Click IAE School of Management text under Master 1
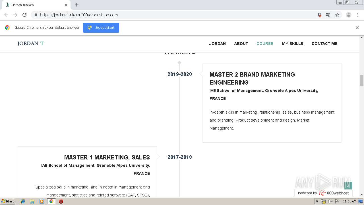364x205 pixels. tap(95, 169)
